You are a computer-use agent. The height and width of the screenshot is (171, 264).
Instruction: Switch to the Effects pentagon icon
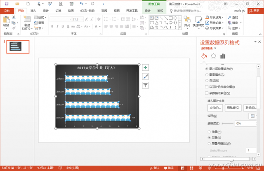point(213,56)
